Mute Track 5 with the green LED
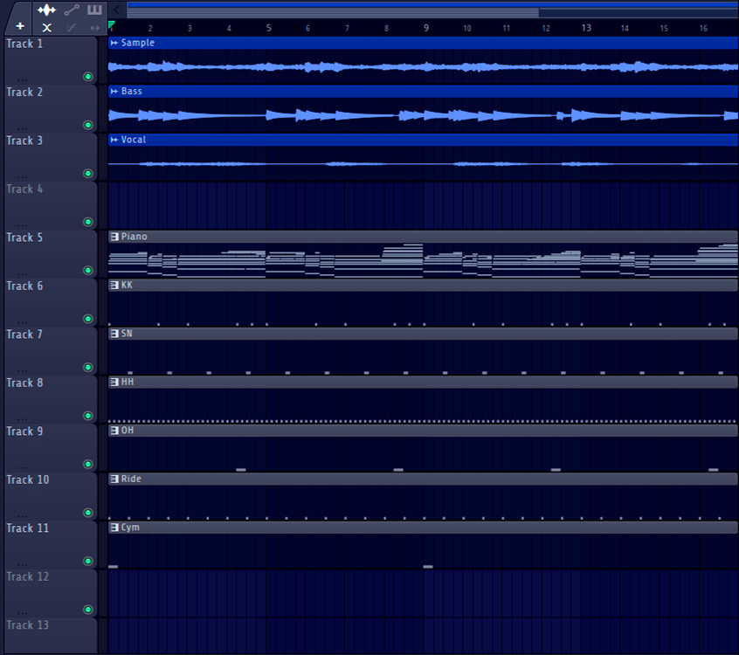Viewport: 739px width, 655px height. (87, 271)
